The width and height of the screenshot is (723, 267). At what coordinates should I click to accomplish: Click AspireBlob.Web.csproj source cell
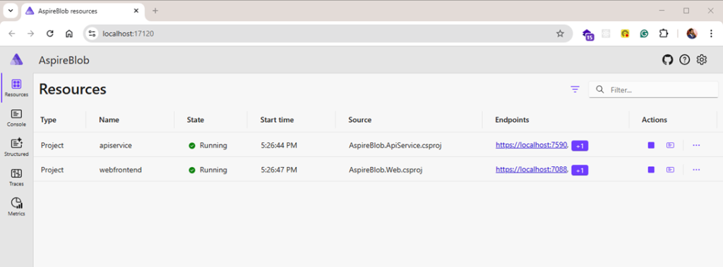(386, 169)
